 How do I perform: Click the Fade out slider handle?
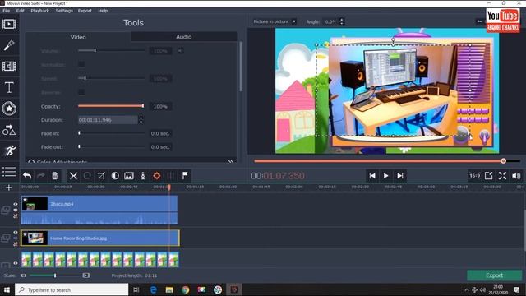coord(79,146)
